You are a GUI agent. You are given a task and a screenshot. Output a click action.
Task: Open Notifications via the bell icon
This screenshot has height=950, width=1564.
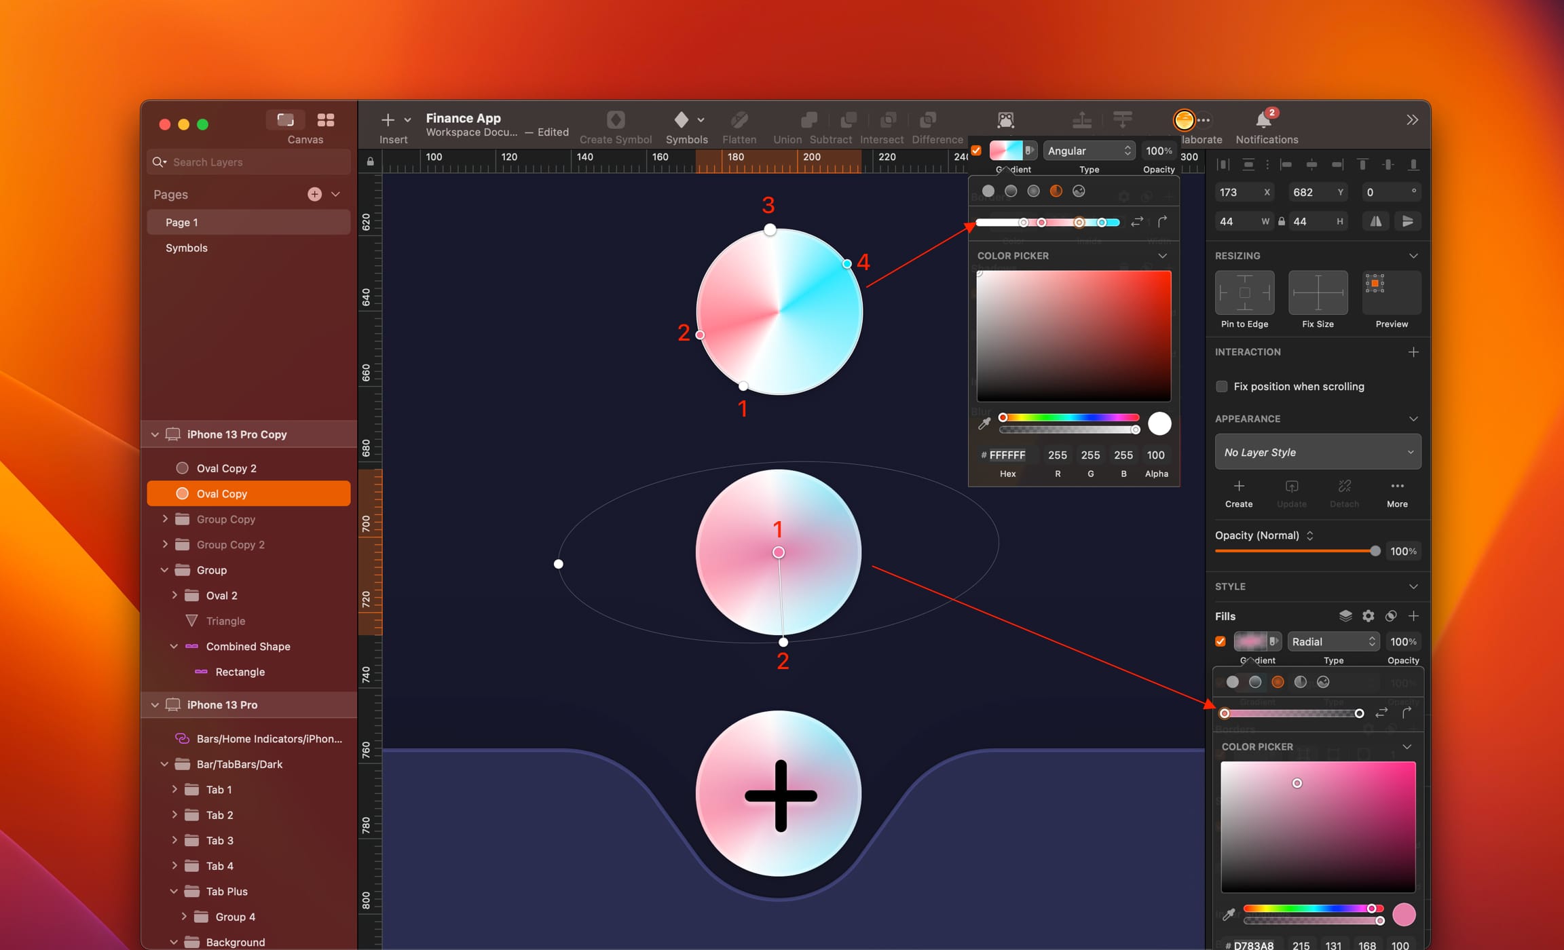tap(1264, 119)
